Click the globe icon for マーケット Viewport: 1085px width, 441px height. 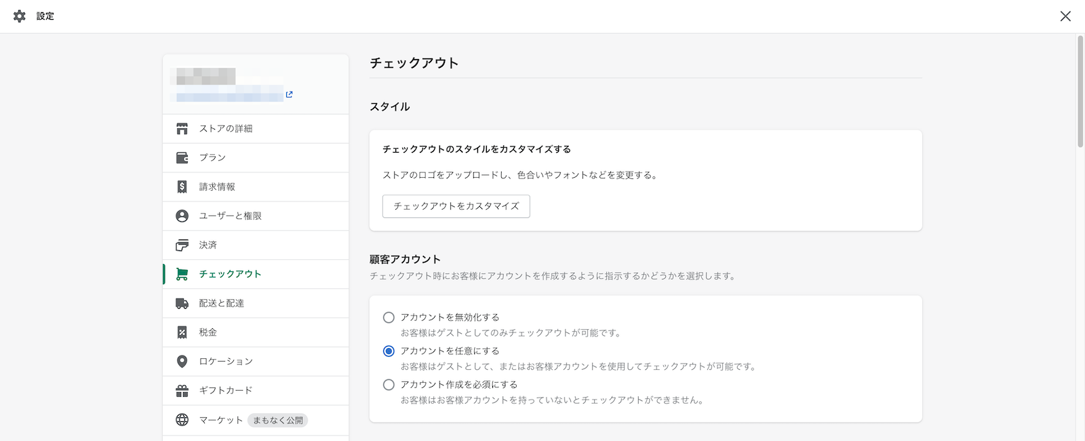coord(182,420)
